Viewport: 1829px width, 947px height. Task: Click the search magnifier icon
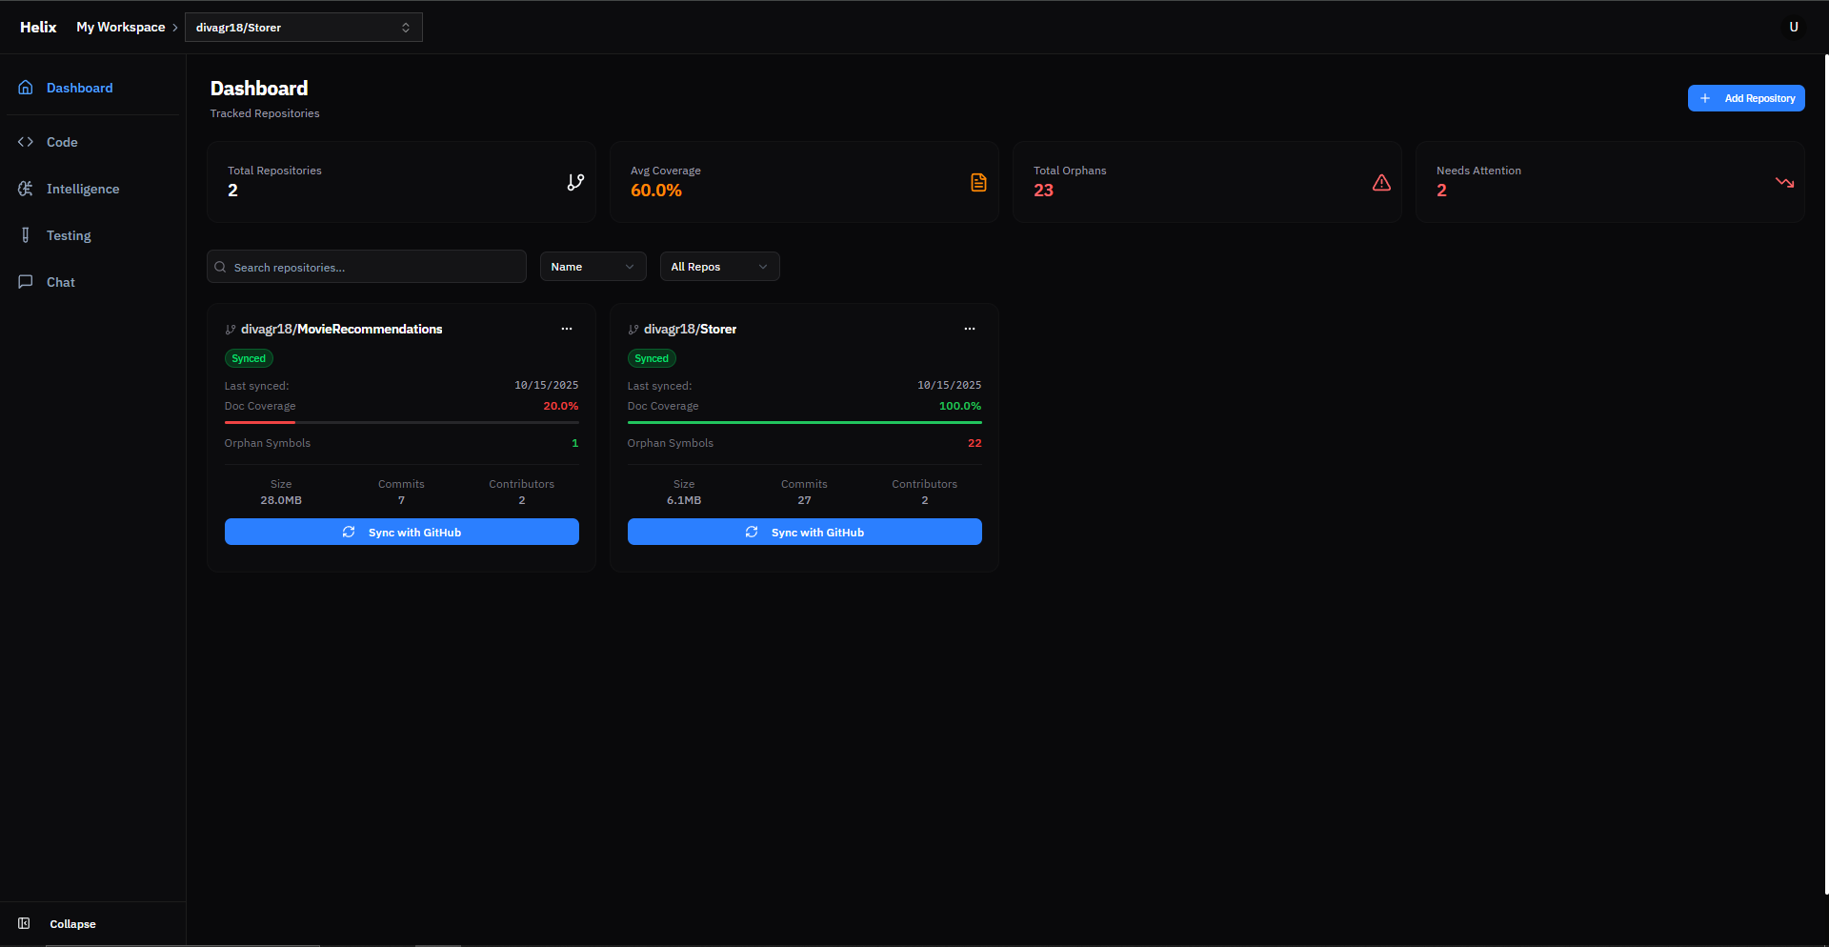pyautogui.click(x=221, y=267)
